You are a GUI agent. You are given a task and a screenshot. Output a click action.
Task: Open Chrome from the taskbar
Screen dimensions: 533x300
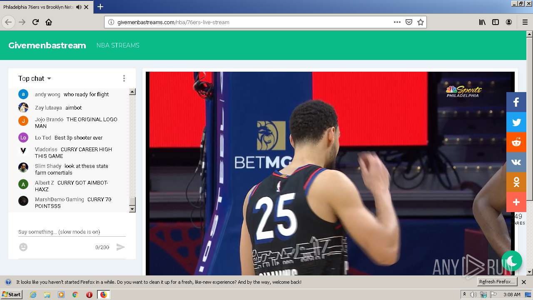pos(75,295)
